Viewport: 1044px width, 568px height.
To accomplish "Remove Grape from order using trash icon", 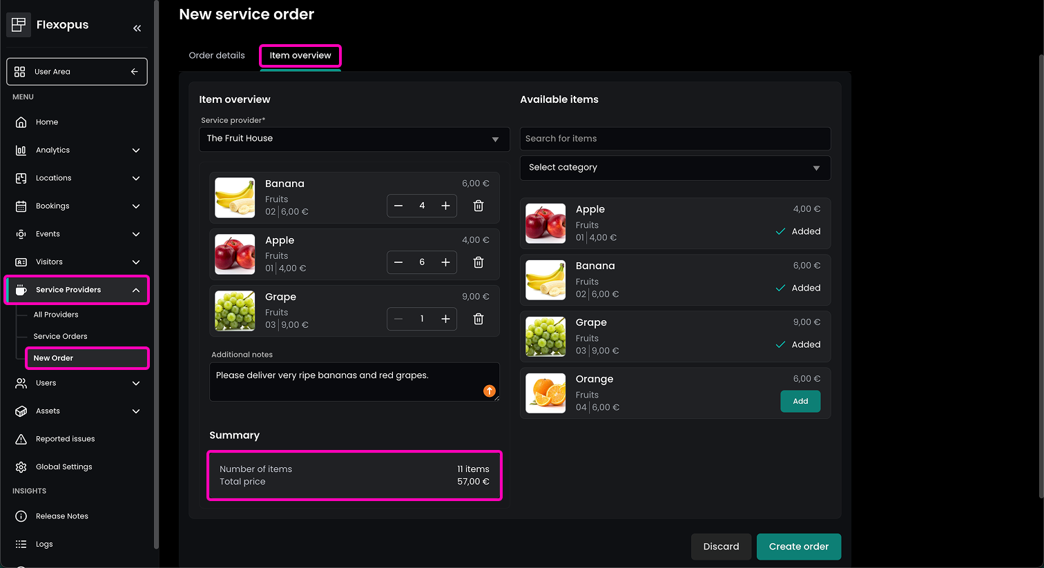I will point(478,319).
